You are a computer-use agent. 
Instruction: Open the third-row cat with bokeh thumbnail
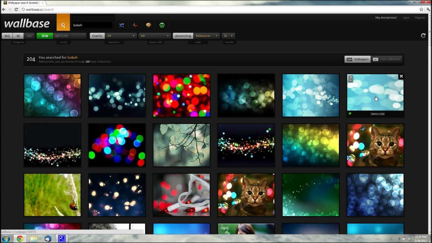246,195
